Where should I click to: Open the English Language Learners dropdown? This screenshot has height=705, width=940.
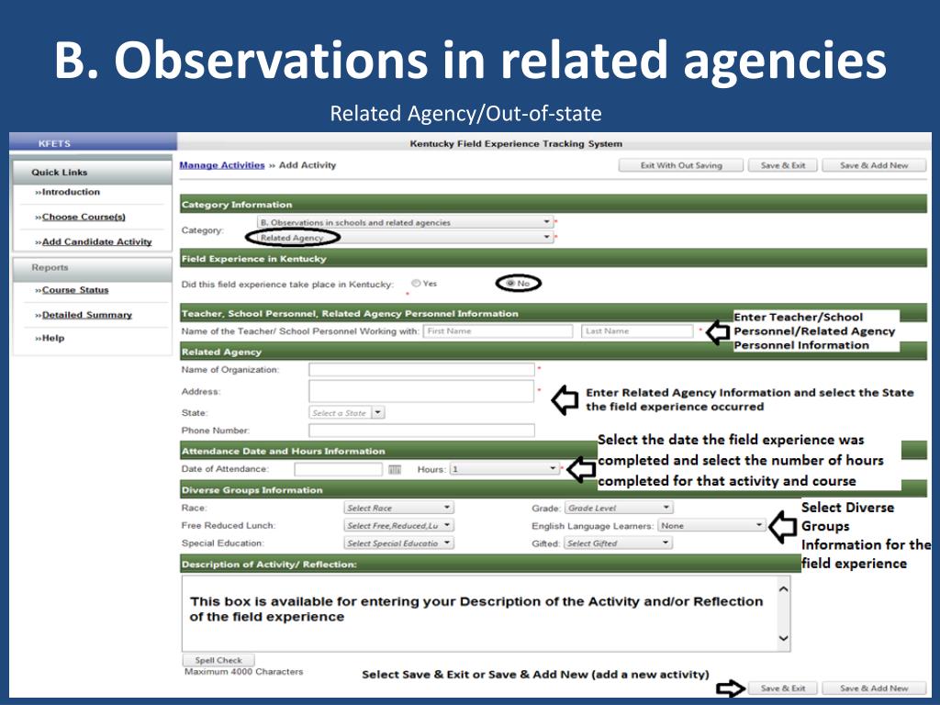(711, 526)
